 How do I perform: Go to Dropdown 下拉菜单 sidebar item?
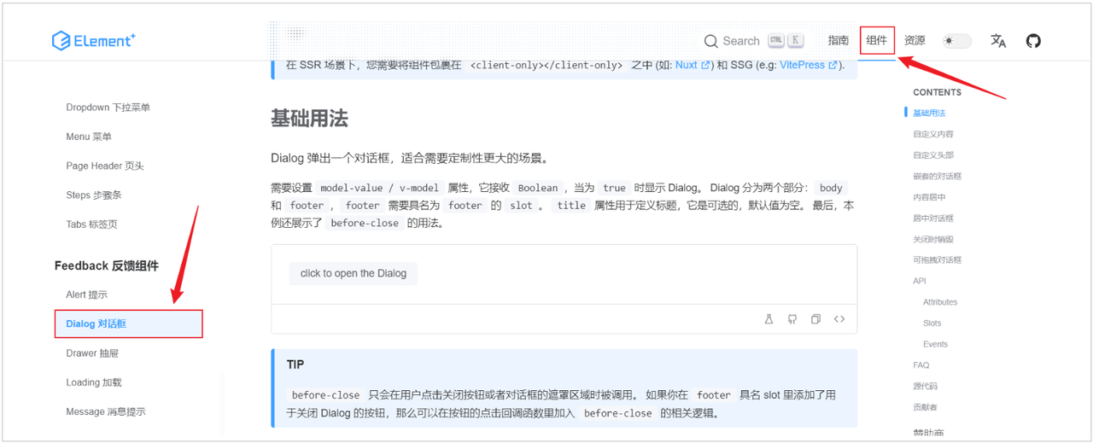point(108,108)
